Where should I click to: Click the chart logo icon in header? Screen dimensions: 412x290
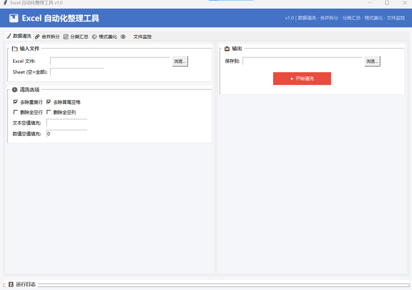click(14, 18)
